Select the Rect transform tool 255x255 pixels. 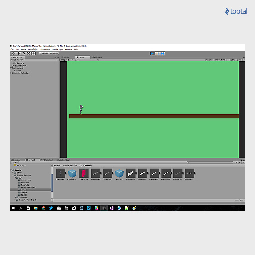(33, 53)
